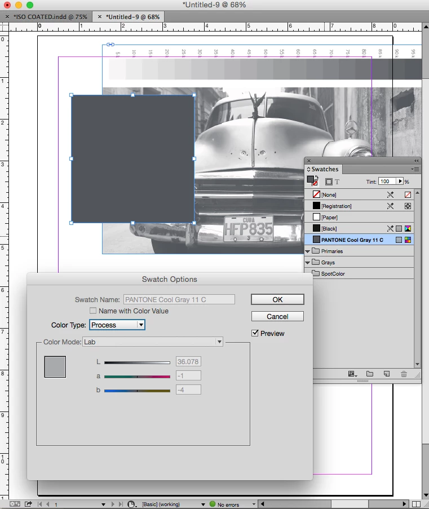Go to last page button
Screen dimensions: 429x509
click(121, 504)
